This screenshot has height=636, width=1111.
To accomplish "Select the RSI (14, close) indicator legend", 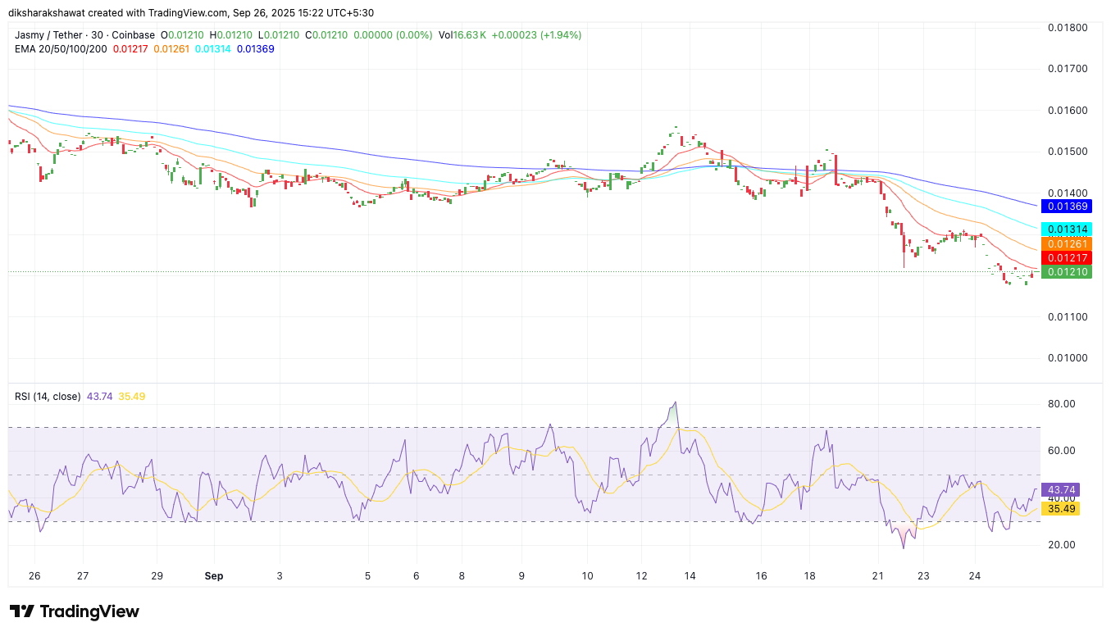I will [x=48, y=397].
